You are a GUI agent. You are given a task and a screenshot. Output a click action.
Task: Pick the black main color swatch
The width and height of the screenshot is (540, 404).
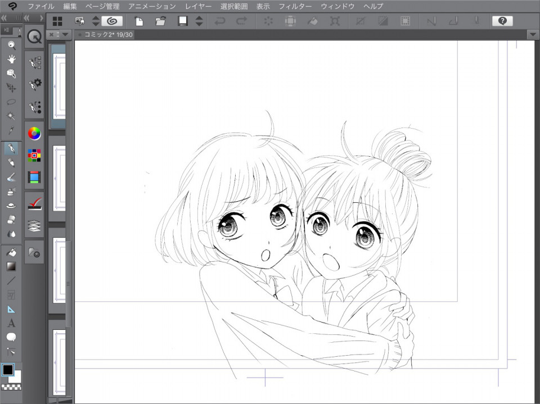pos(8,370)
